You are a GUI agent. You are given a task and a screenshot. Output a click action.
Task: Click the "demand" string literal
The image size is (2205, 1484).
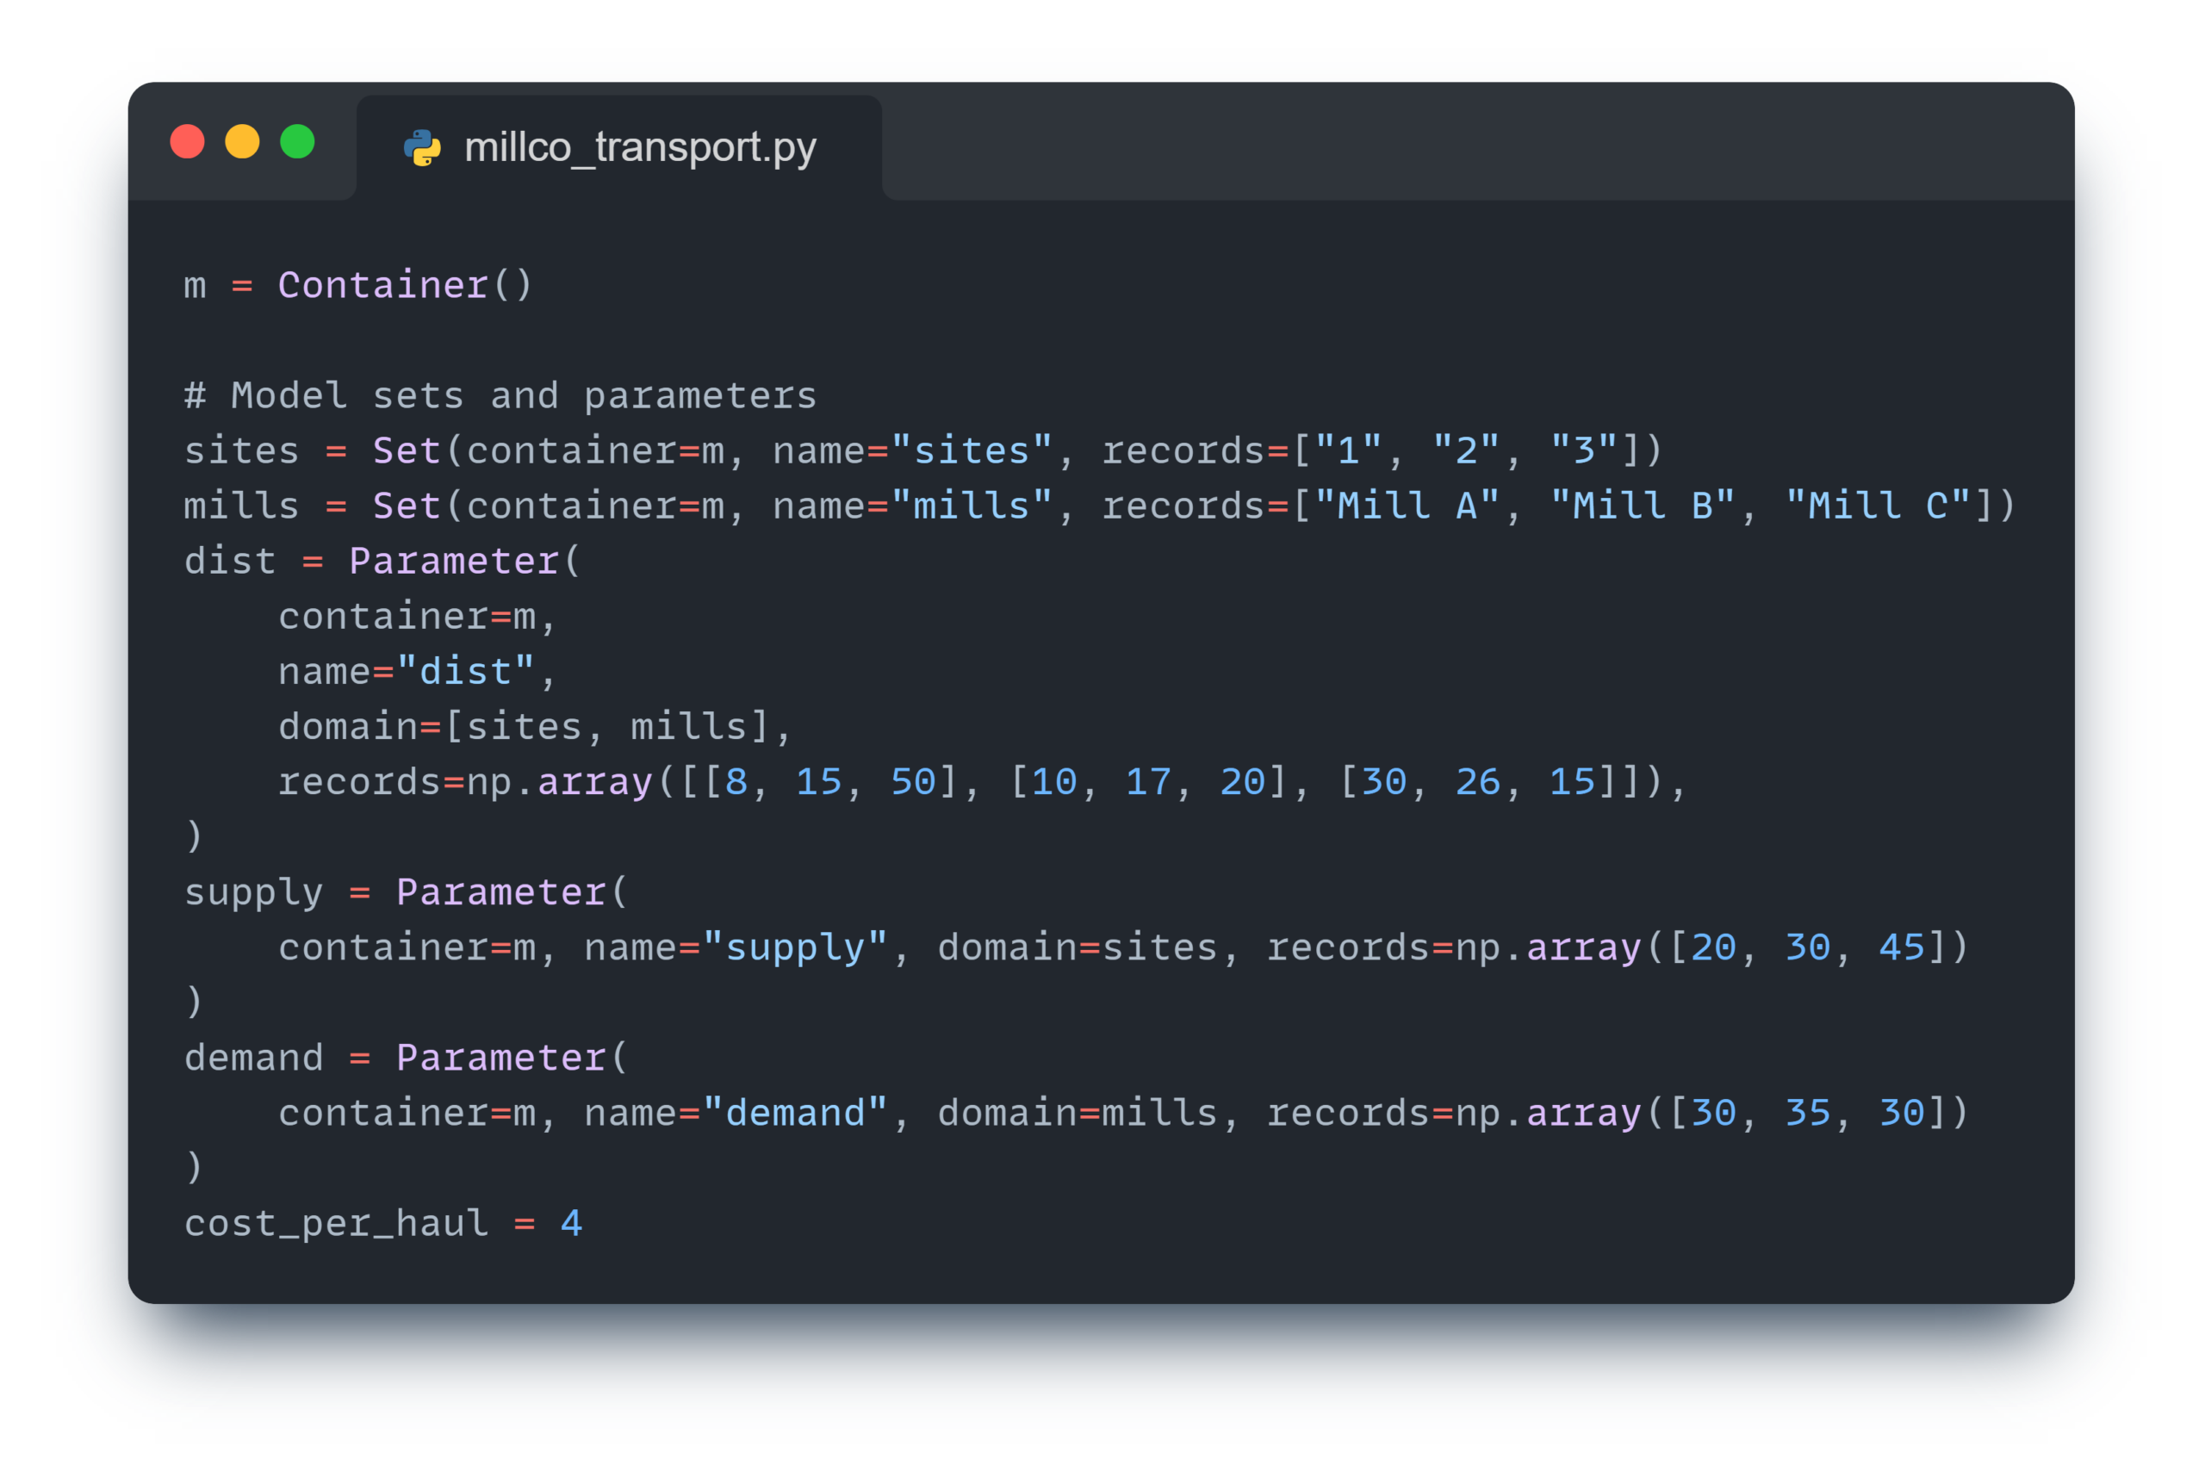(x=795, y=1113)
